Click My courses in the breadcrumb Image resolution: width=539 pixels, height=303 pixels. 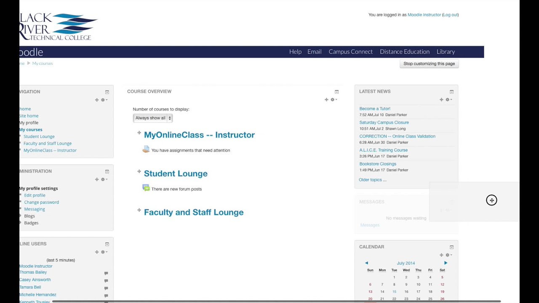[43, 64]
